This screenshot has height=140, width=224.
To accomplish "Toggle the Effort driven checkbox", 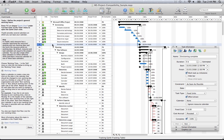I will (x=186, y=97).
